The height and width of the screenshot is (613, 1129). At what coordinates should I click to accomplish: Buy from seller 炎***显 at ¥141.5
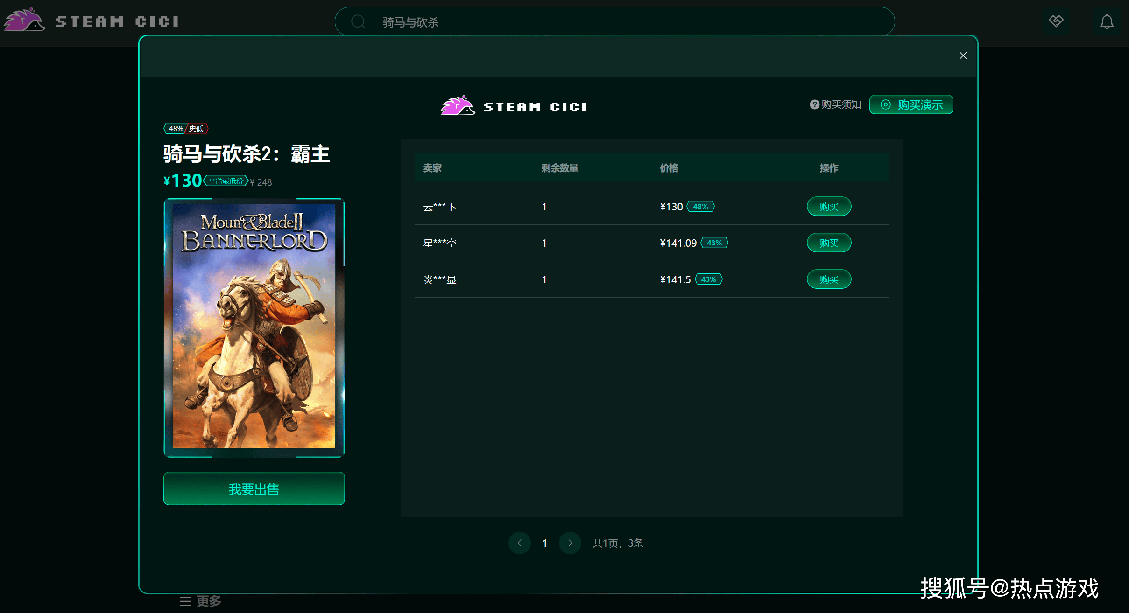click(x=829, y=279)
